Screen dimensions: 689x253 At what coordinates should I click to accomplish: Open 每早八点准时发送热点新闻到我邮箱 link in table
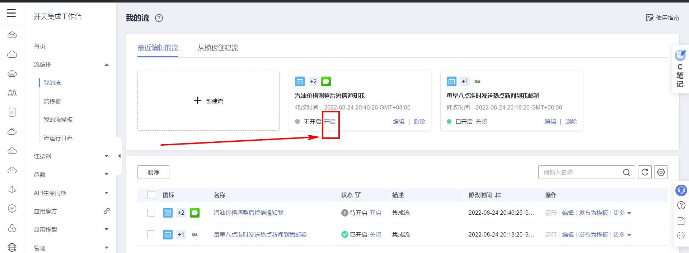260,234
